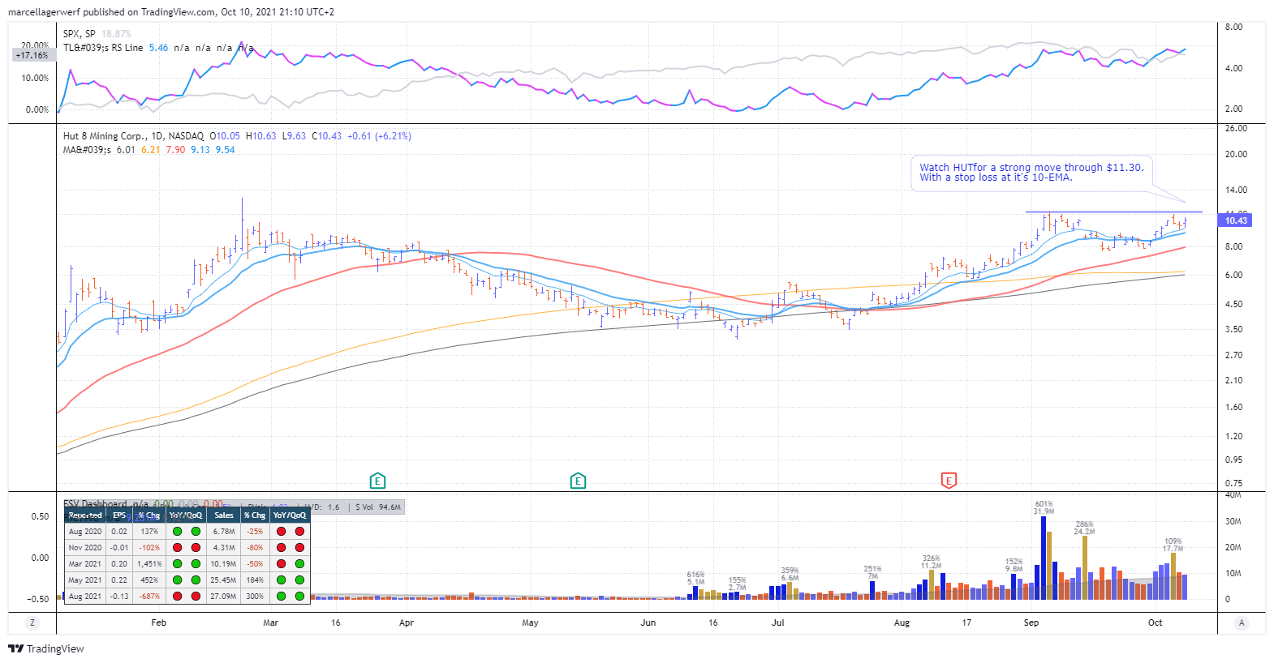Click the '109% 17.7M' volume label
This screenshot has height=663, width=1274.
click(1173, 545)
